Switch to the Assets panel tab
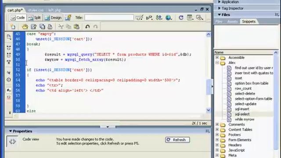This screenshot has height=158, width=281. [x=232, y=22]
